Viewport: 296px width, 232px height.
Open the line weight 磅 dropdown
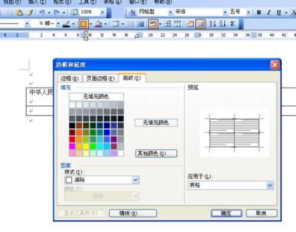58,24
